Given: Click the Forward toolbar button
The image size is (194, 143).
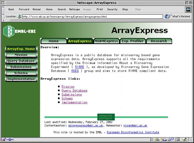Looking at the screenshot, I should click(x=24, y=9).
